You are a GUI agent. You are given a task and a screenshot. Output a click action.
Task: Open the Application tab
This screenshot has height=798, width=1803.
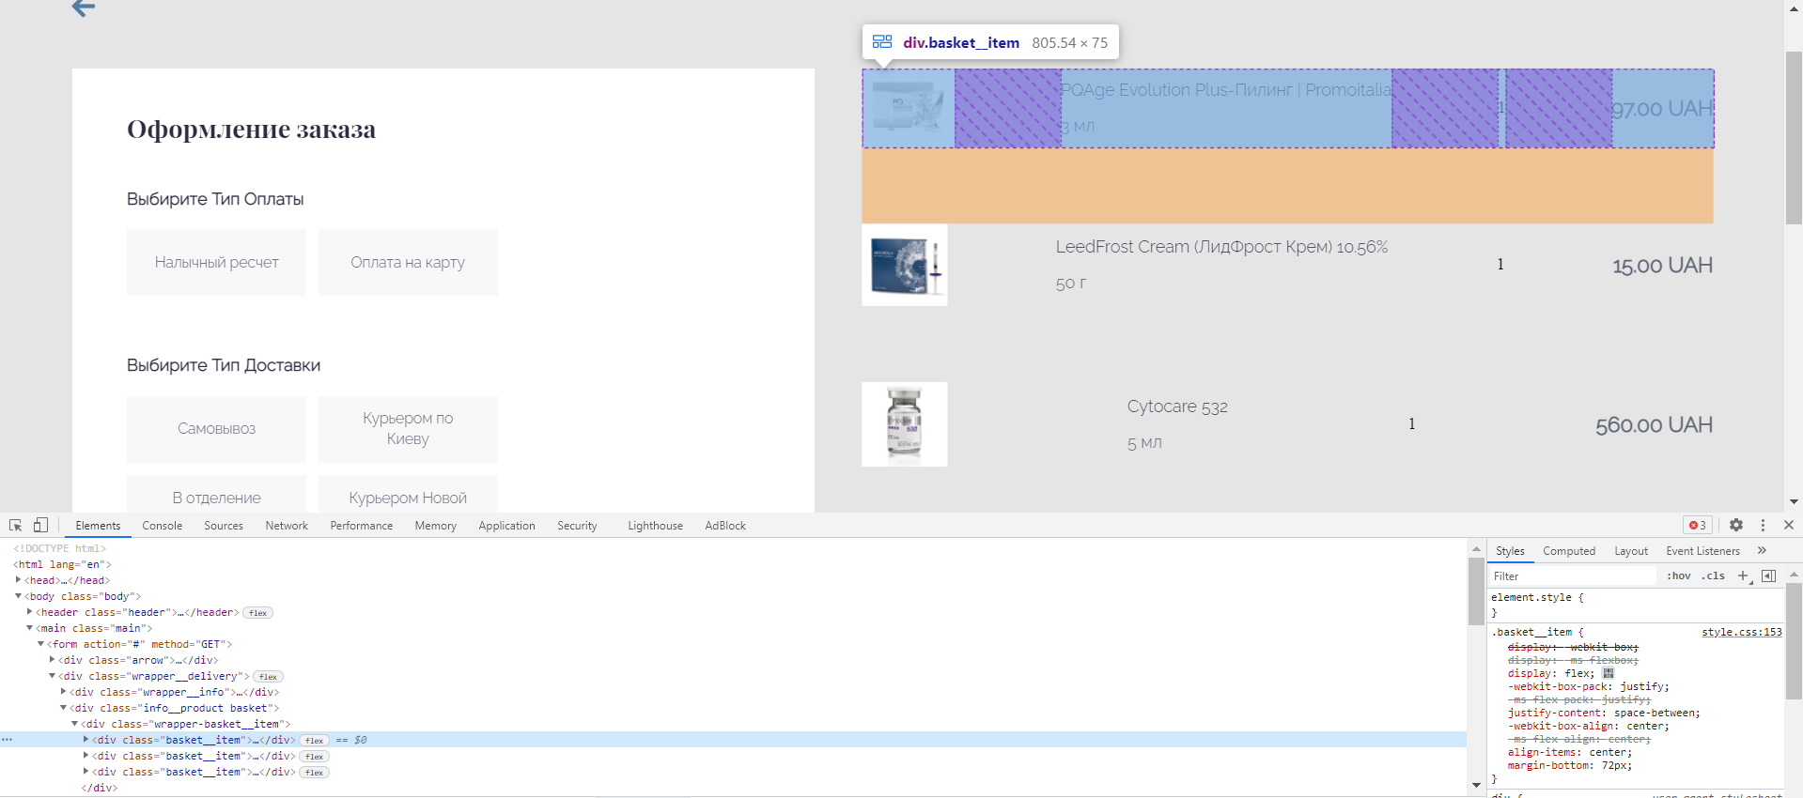pyautogui.click(x=506, y=526)
